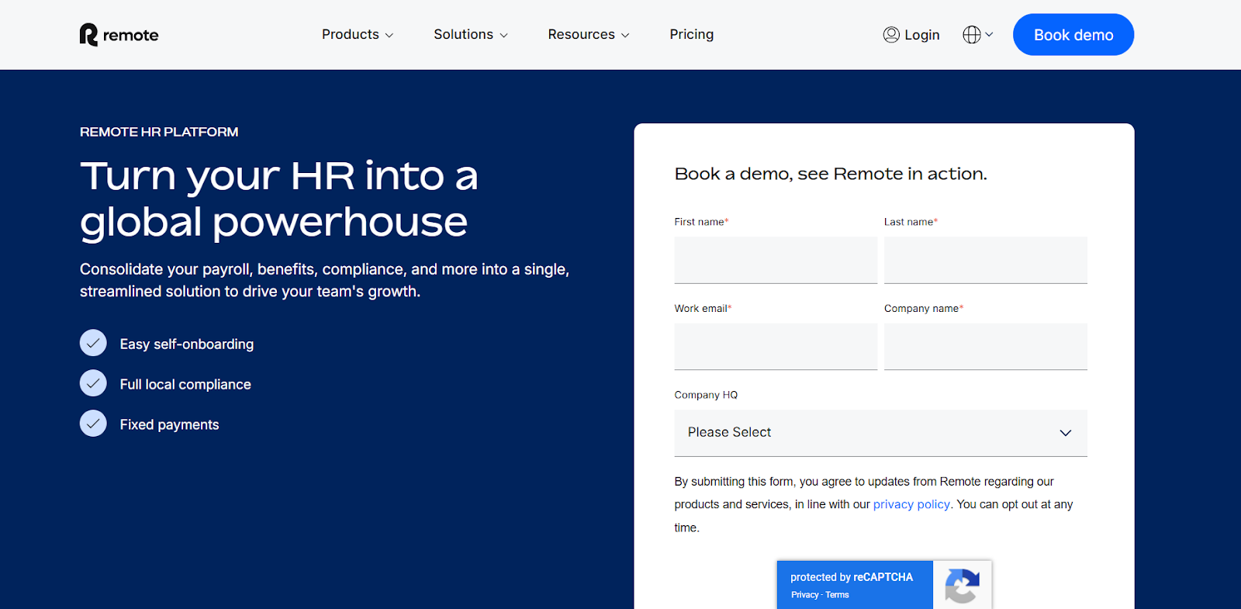Click the Book demo button
Image resolution: width=1241 pixels, height=609 pixels.
click(1073, 35)
